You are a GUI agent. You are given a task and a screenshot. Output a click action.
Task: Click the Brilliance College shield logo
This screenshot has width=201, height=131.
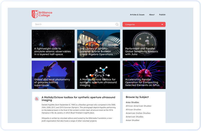35,14
